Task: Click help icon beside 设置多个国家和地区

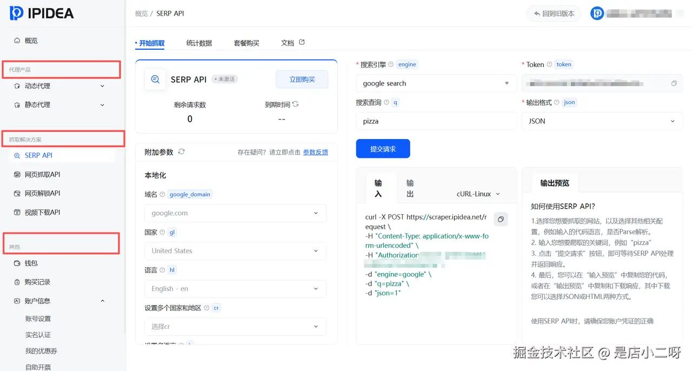Action: tap(206, 308)
